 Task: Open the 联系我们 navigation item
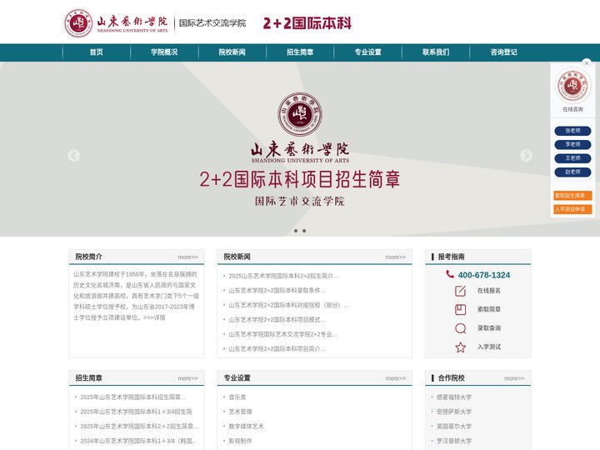(x=436, y=52)
